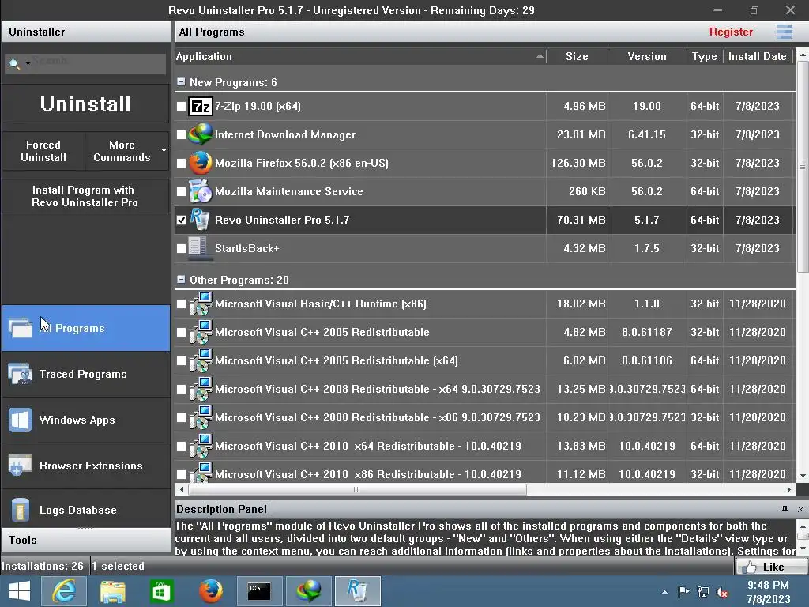Switch to the Command Prompt taskbar window
The image size is (809, 607).
point(259,591)
